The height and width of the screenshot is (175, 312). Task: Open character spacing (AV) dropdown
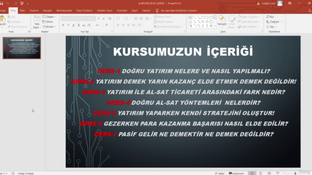(x=90, y=25)
